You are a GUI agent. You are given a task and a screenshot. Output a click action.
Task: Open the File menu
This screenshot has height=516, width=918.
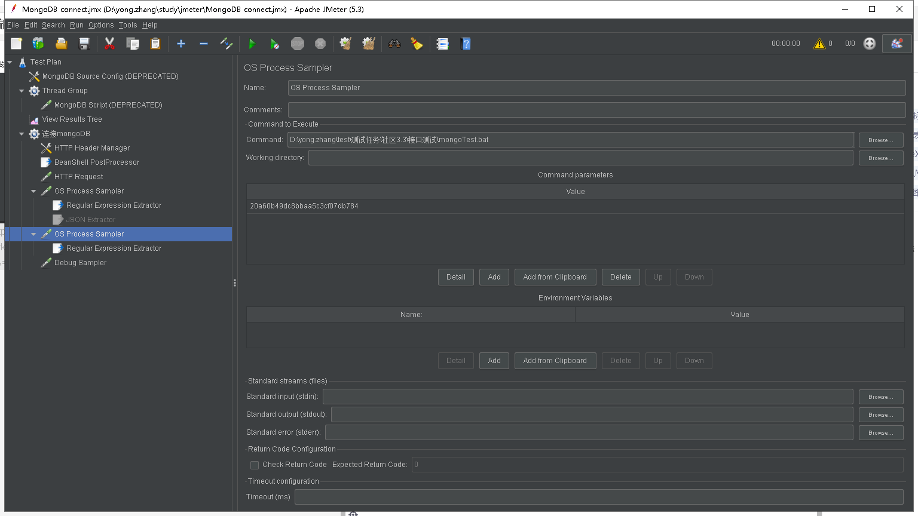[x=13, y=25]
